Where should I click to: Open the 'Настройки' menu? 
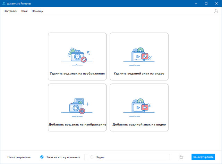tap(10, 11)
